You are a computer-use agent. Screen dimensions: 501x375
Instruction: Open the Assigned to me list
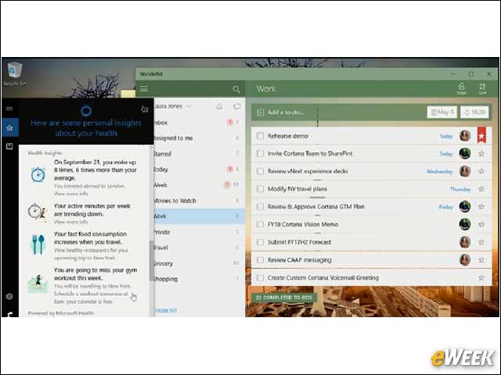pyautogui.click(x=199, y=138)
